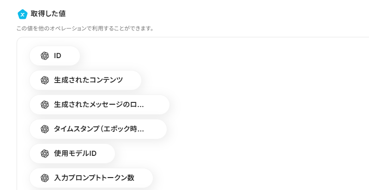Screen dimensions: 369x190
Task: Click the description text under 取得した値
Action: point(85,29)
